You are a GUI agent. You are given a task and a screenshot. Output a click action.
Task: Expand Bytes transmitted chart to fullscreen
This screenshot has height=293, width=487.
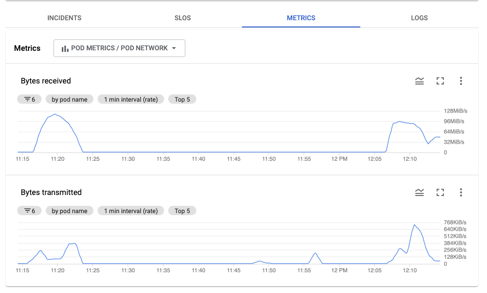pos(440,192)
